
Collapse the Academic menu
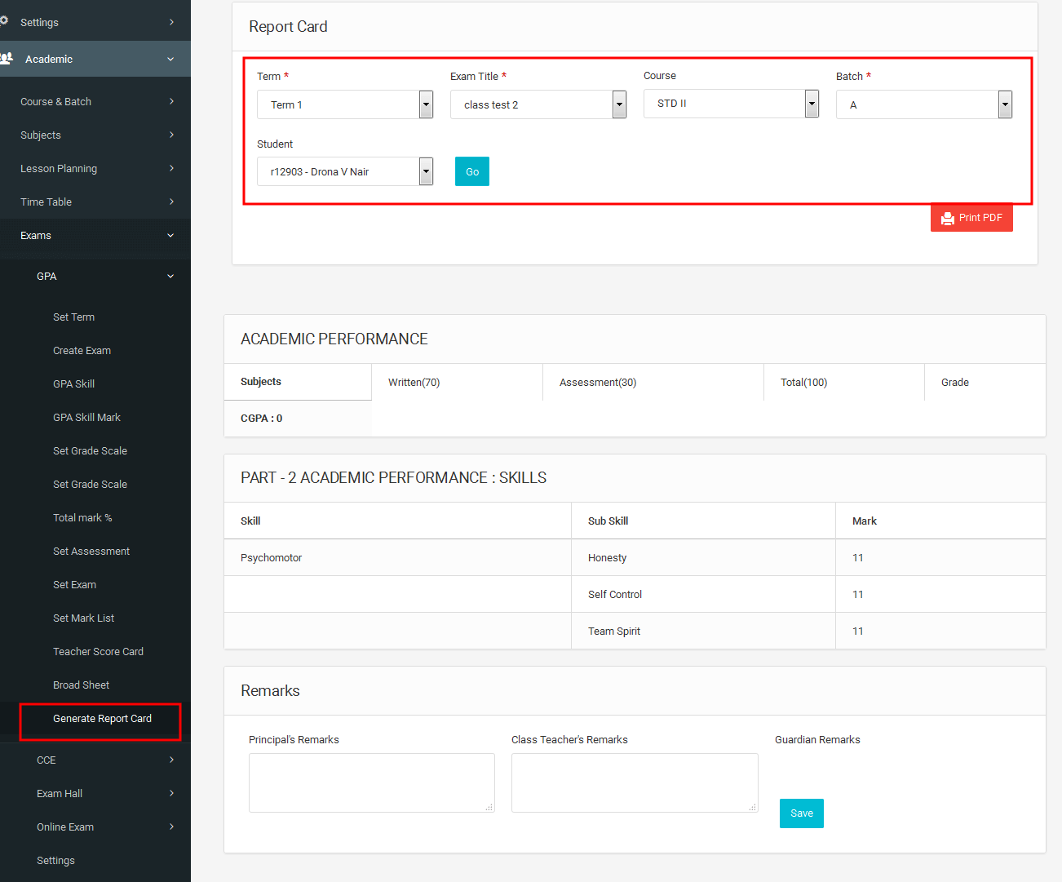pyautogui.click(x=95, y=59)
